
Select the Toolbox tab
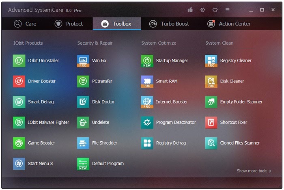pos(117,24)
